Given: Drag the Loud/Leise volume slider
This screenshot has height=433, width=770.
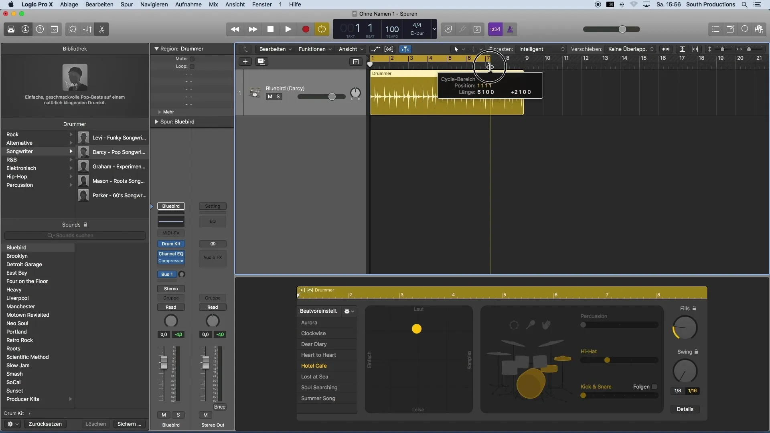Looking at the screenshot, I should tap(417, 329).
